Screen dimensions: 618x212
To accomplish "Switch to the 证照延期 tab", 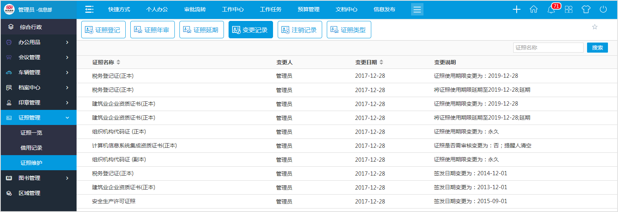I will click(201, 30).
